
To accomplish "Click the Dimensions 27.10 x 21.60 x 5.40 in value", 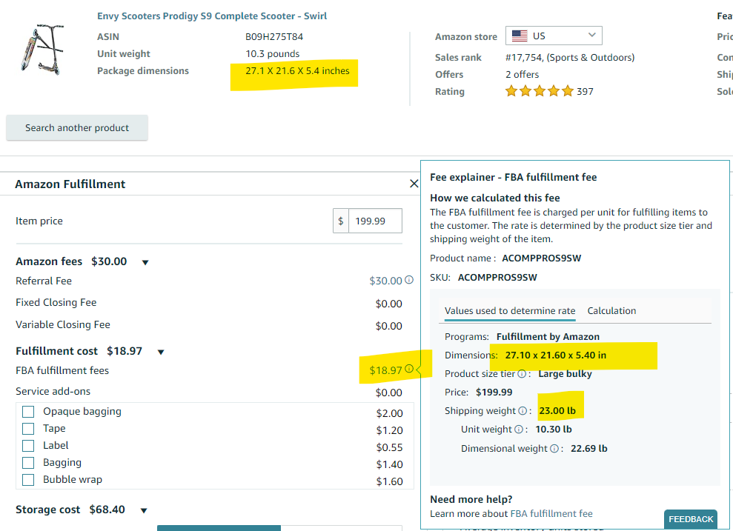I will tap(556, 355).
